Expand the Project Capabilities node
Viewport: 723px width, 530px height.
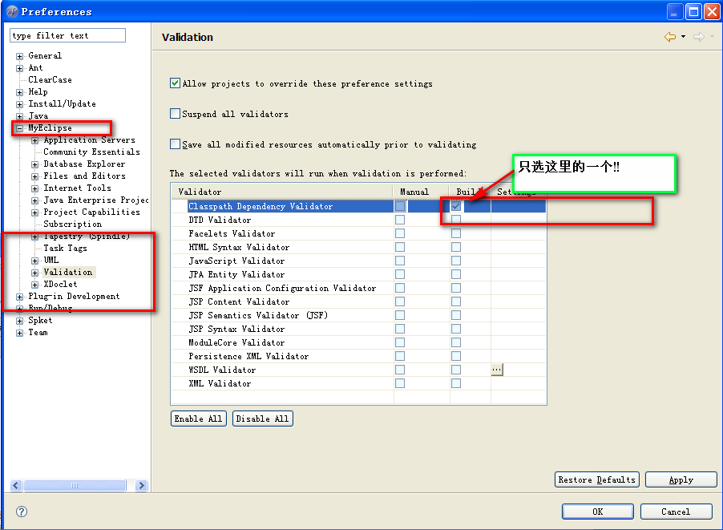point(34,212)
